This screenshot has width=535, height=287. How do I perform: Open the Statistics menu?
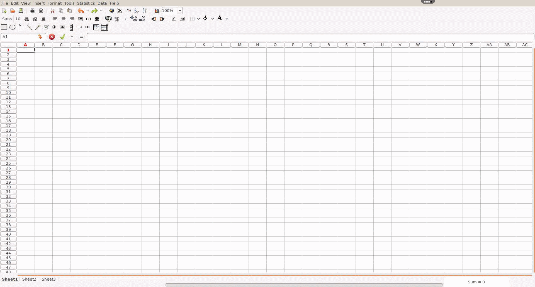pos(86,3)
